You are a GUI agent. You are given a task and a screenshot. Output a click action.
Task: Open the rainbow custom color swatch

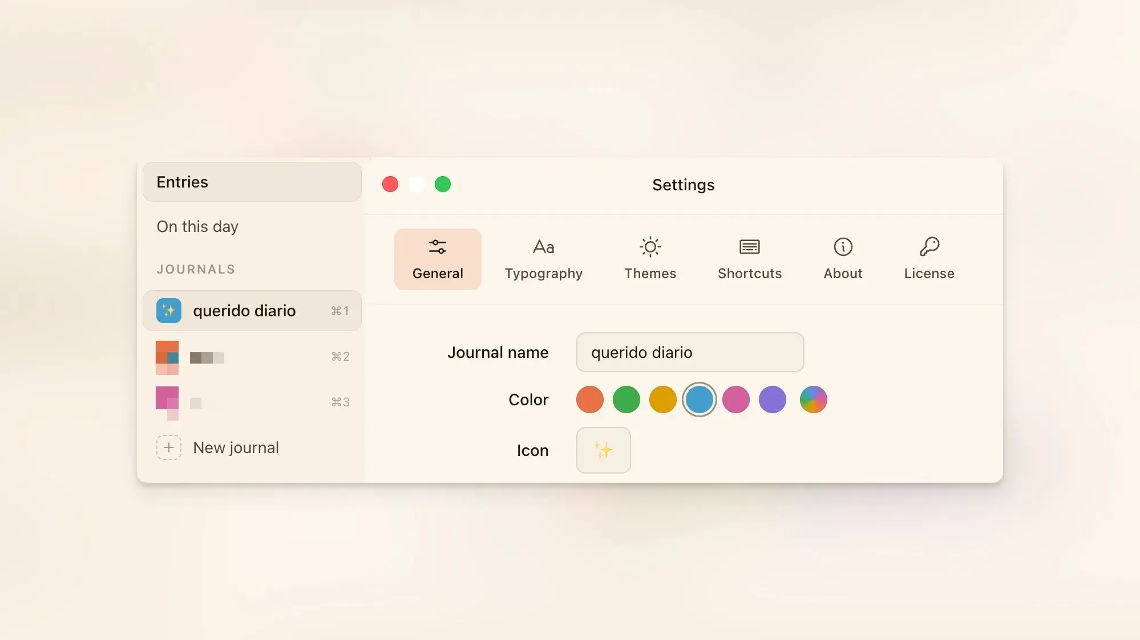pyautogui.click(x=813, y=400)
